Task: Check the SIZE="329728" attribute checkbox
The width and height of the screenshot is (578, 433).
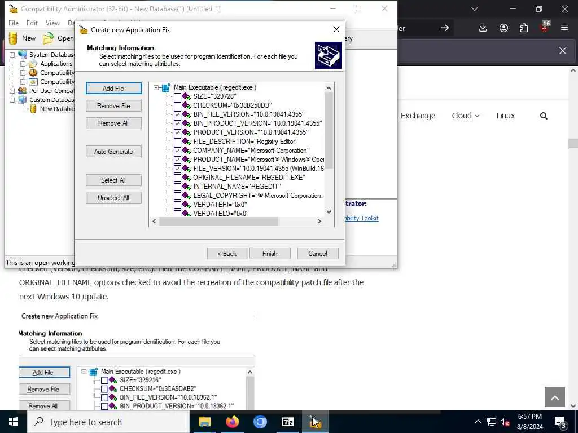Action: (x=177, y=96)
